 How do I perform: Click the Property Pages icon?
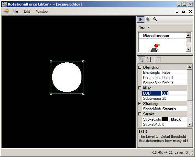click(158, 59)
